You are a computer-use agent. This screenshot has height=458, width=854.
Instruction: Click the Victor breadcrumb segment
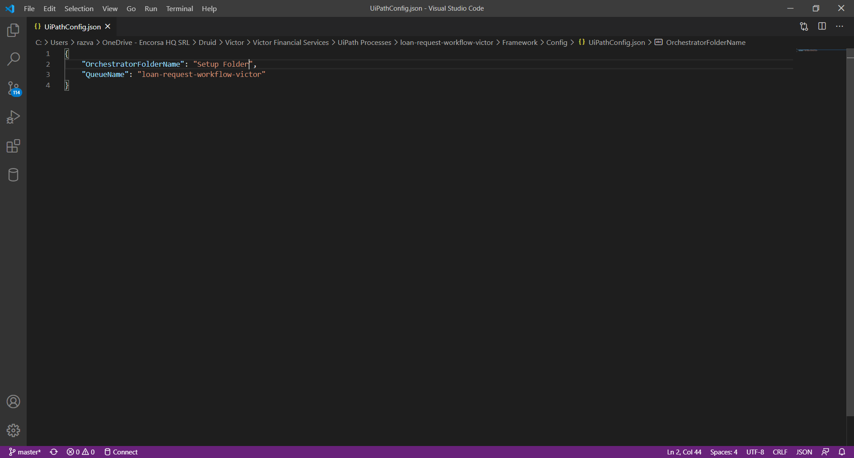(234, 42)
